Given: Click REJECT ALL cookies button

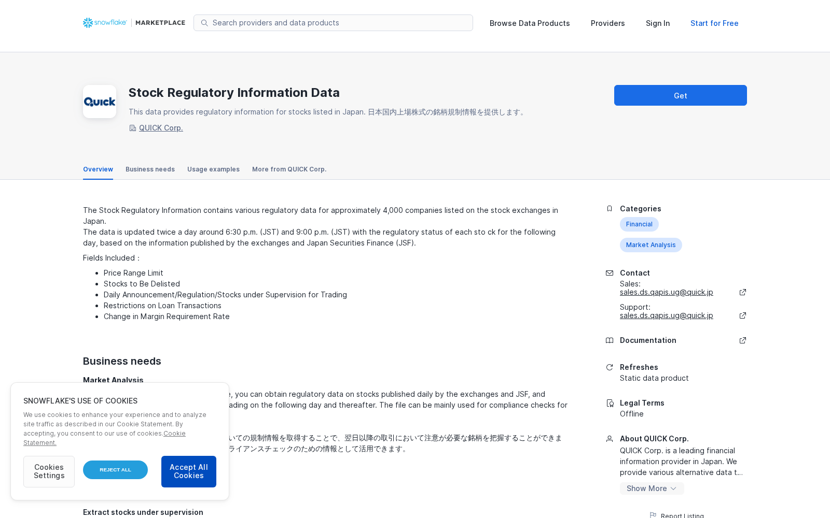Looking at the screenshot, I should [115, 470].
